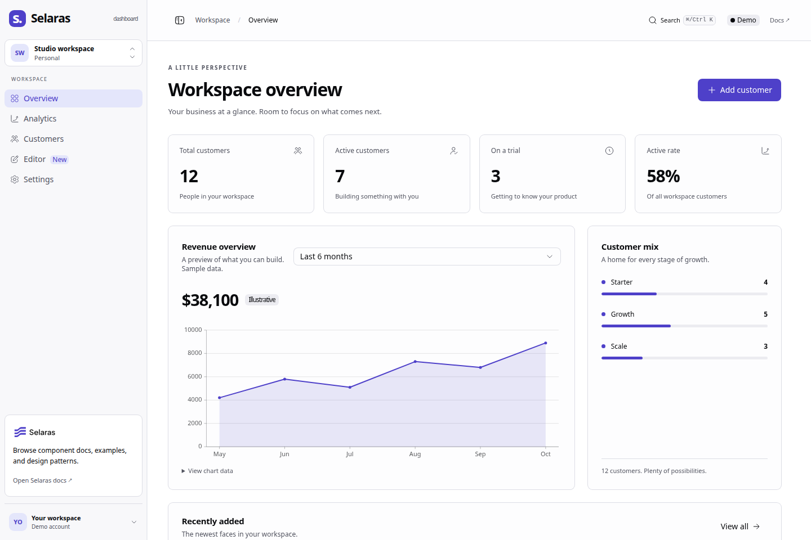Go to Overview in sidebar
Screen dimensions: 811x540
[x=73, y=98]
